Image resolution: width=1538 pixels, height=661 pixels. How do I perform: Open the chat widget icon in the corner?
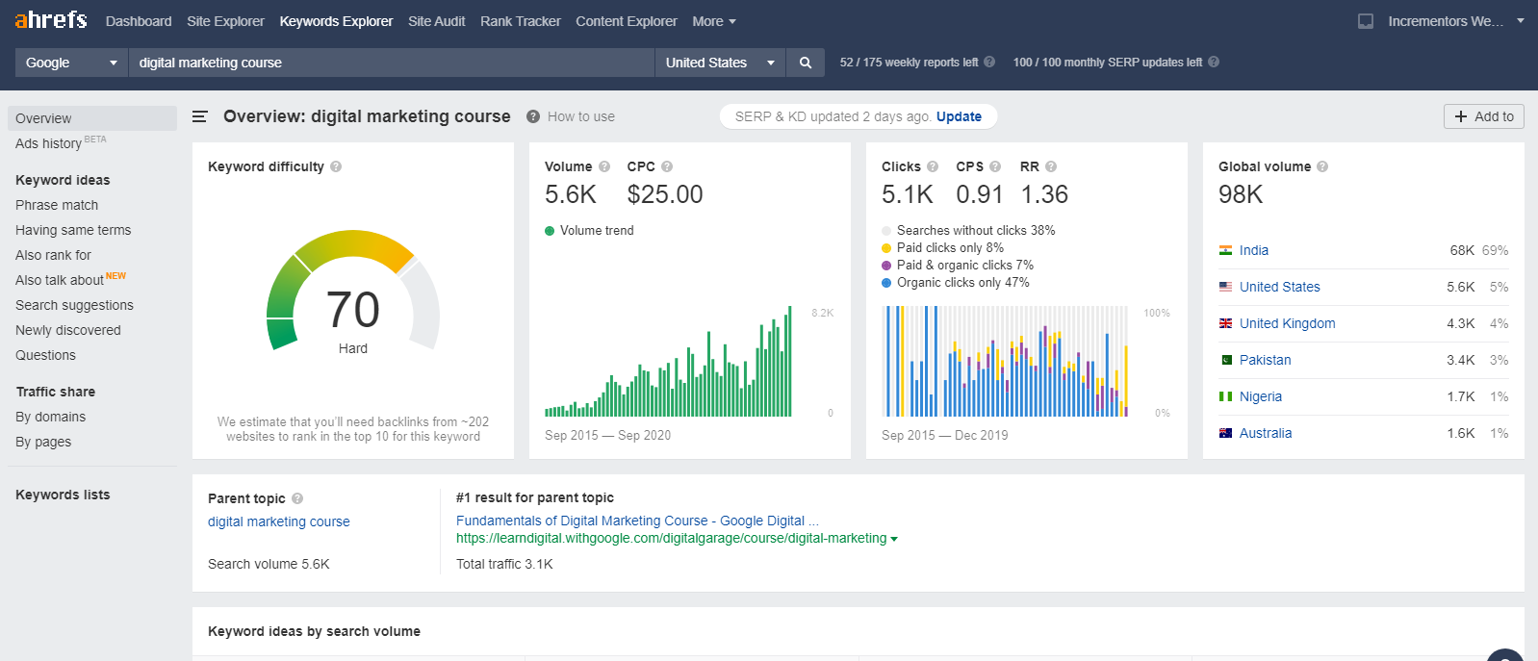(x=1505, y=654)
